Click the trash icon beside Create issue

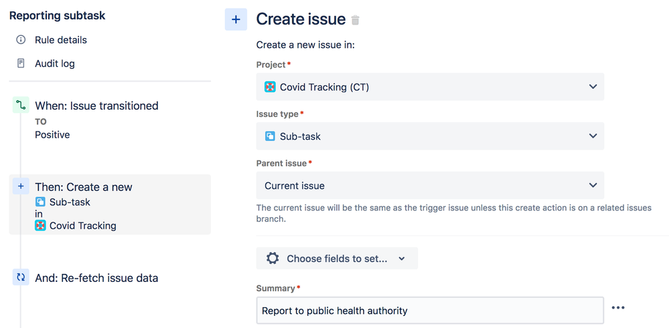tap(356, 20)
